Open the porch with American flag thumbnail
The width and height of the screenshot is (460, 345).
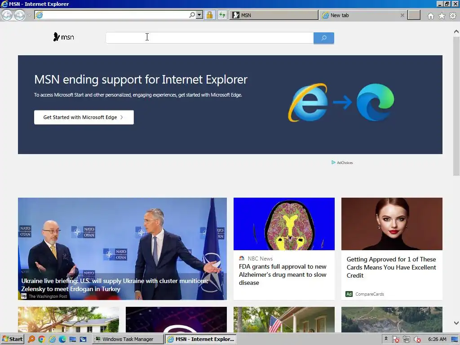click(284, 319)
